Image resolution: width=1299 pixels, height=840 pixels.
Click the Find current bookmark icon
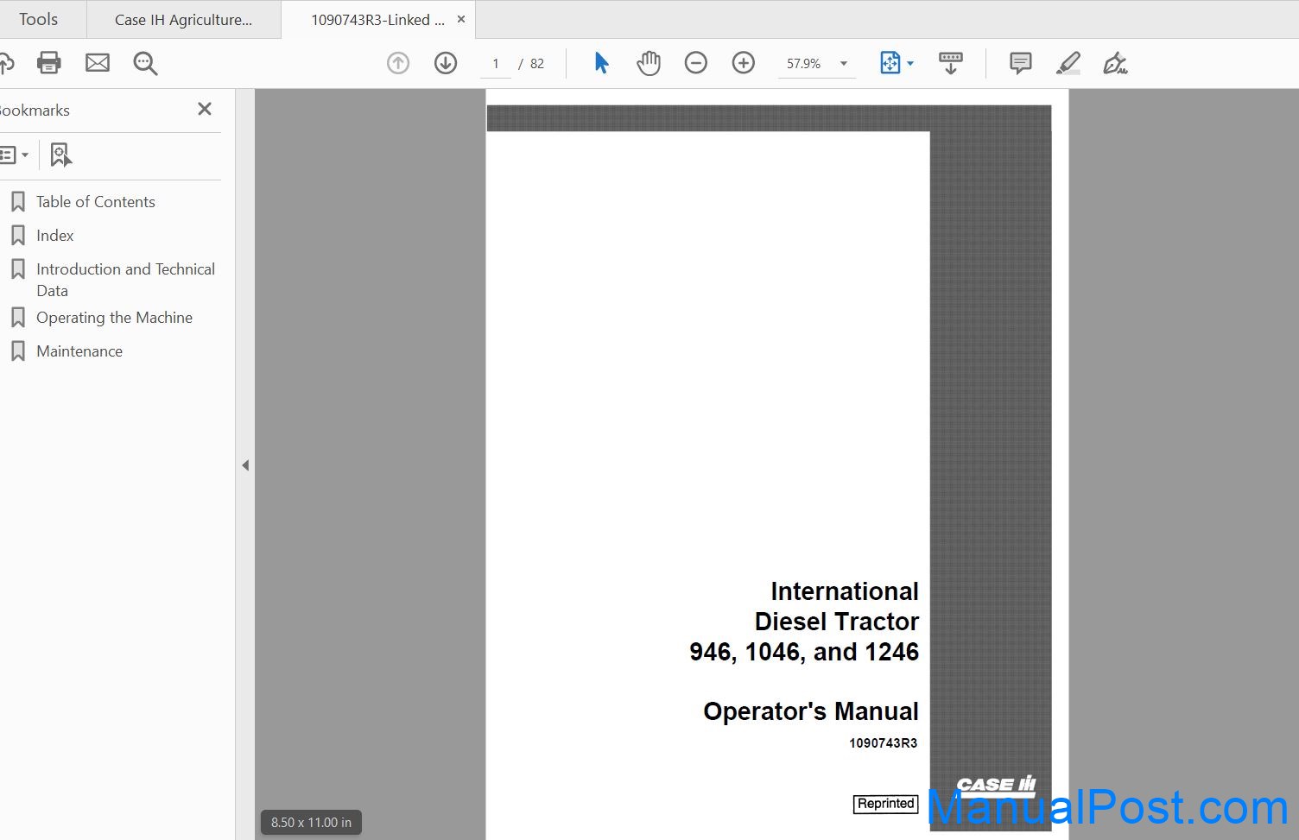click(x=60, y=155)
